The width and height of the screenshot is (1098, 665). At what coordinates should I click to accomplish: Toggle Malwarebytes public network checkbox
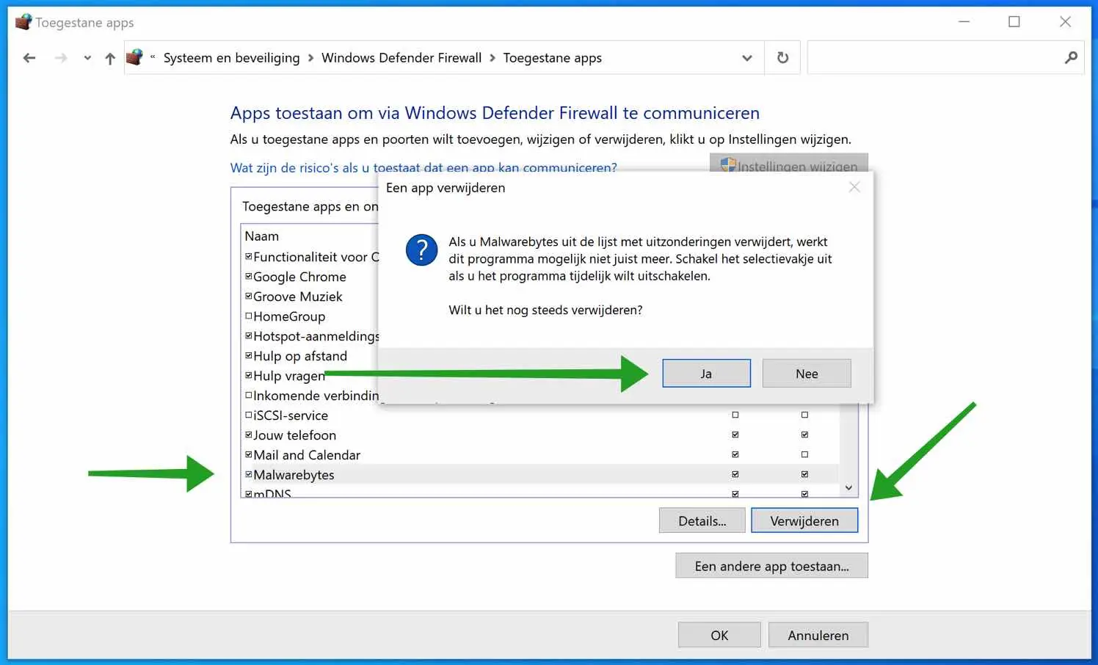click(804, 474)
